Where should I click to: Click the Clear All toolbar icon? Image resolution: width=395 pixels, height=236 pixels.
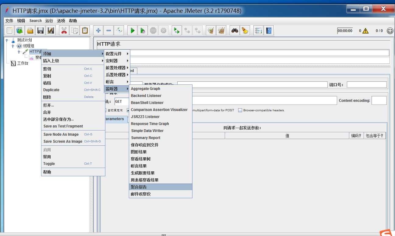click(x=221, y=30)
